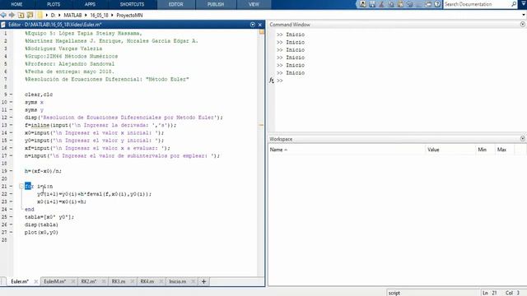Close the RK4.m tab with its x

point(161,281)
